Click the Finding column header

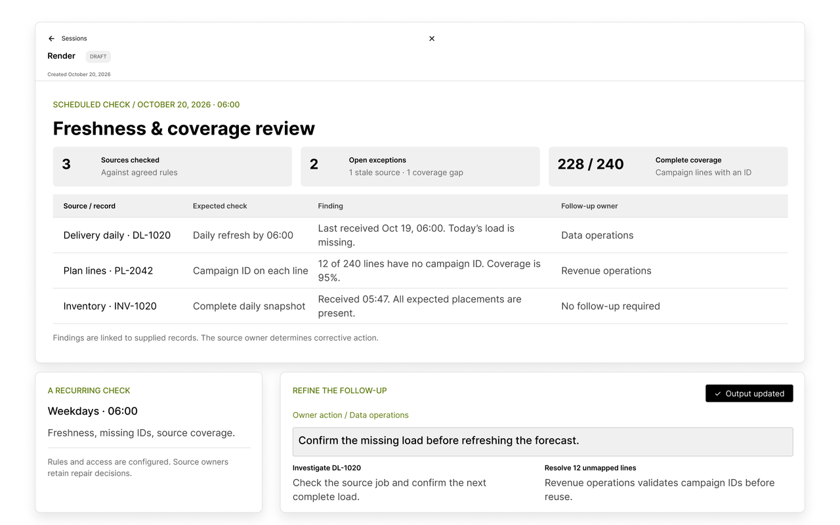point(331,206)
